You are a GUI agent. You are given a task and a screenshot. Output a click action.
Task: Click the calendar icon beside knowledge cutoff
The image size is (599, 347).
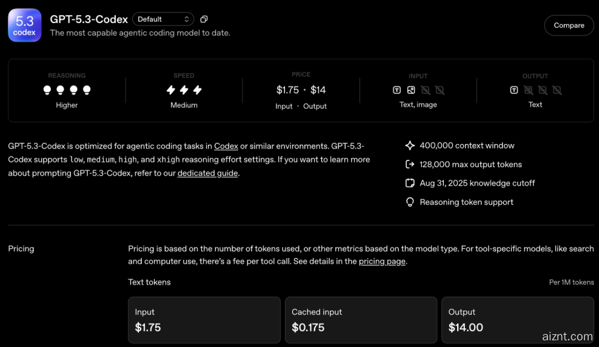coord(410,183)
